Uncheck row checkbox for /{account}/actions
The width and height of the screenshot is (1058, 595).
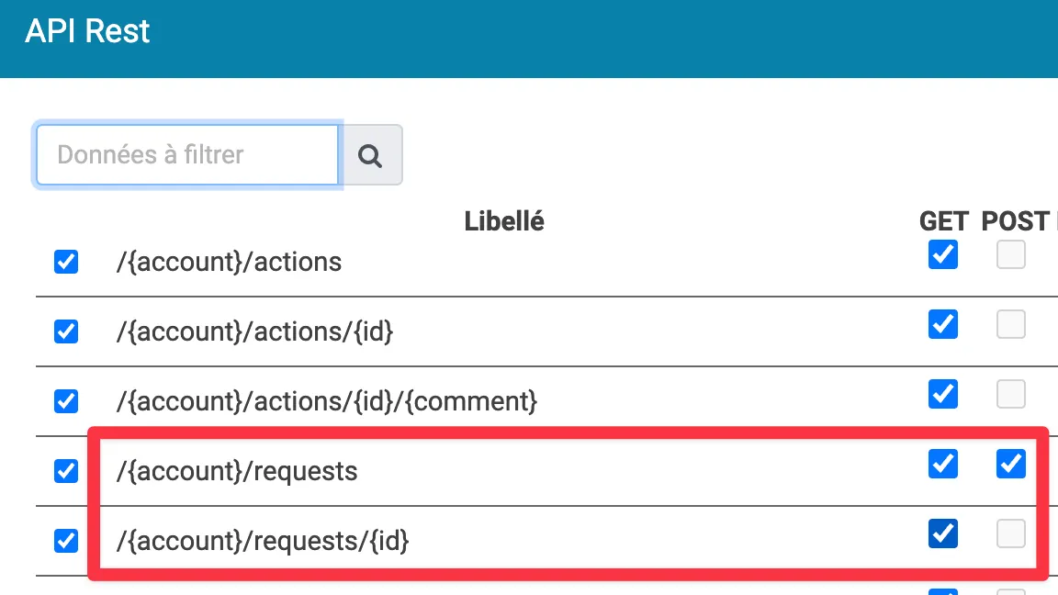66,262
